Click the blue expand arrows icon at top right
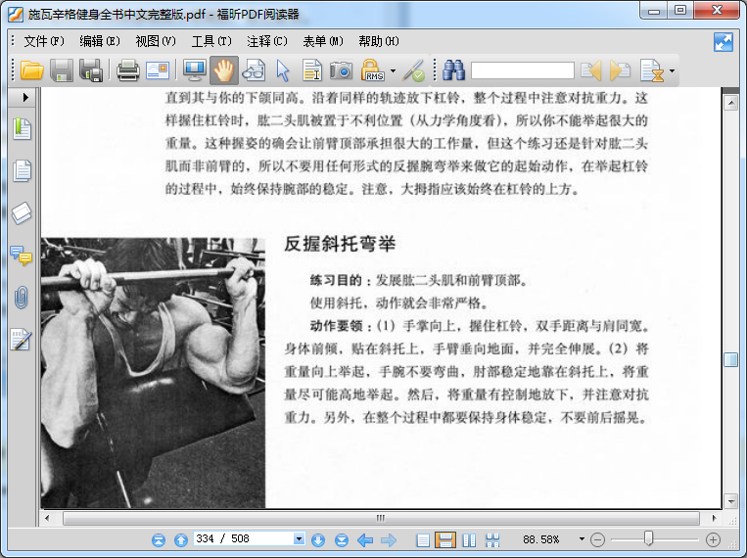The image size is (747, 558). 724,42
